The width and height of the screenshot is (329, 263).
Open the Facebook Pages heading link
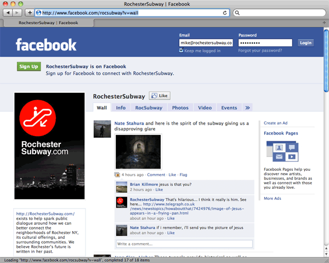coord(281,133)
